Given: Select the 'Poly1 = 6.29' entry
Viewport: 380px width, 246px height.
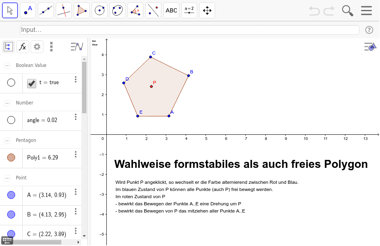Looking at the screenshot, I should (43, 158).
